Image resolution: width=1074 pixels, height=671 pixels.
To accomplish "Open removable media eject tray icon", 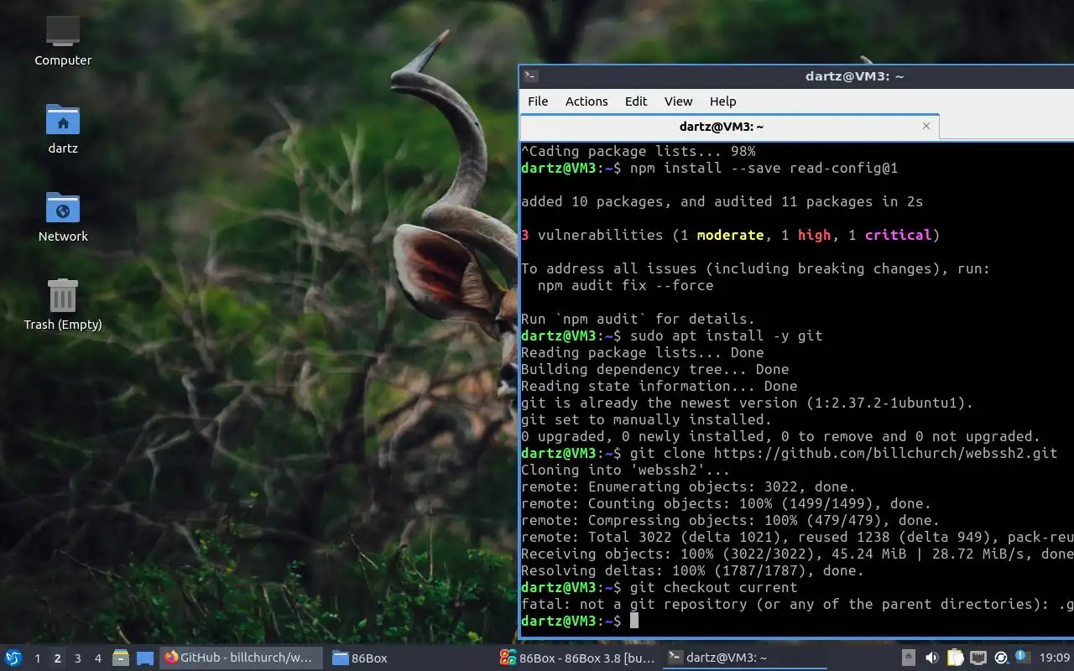I will (909, 658).
